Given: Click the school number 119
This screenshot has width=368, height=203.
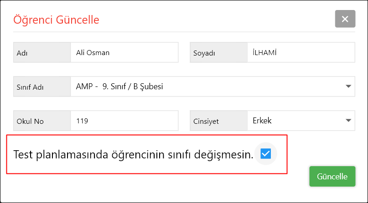Looking at the screenshot, I should pyautogui.click(x=82, y=121).
